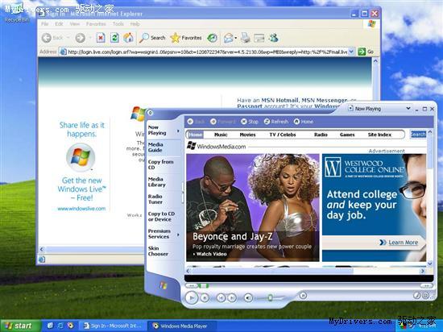This screenshot has height=332, width=443.
Task: Click the Back arrow in Internet Explorer toolbar
Action: point(47,38)
